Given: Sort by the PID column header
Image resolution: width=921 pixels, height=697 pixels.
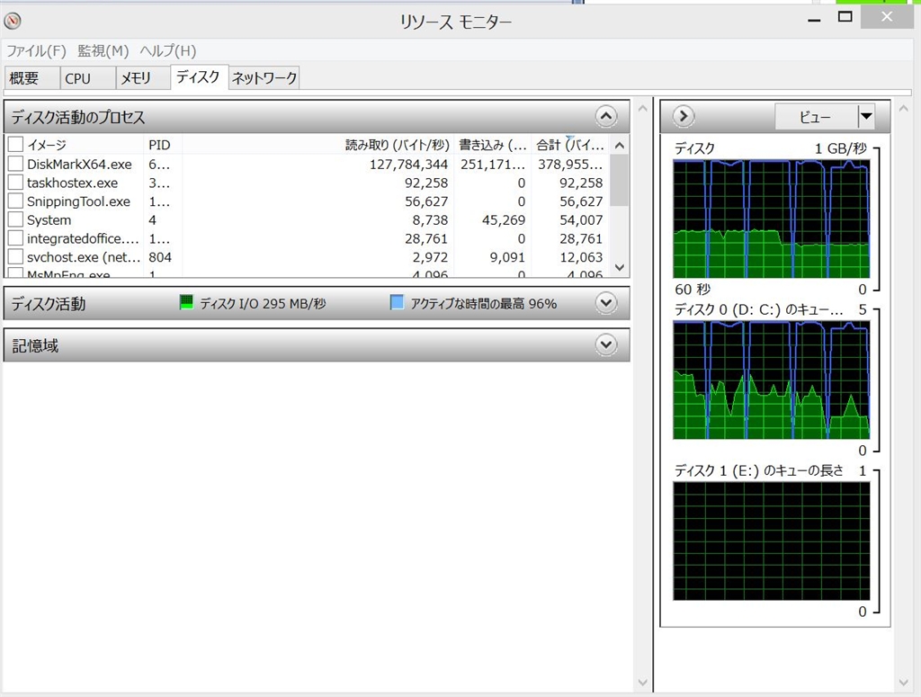Looking at the screenshot, I should click(163, 145).
